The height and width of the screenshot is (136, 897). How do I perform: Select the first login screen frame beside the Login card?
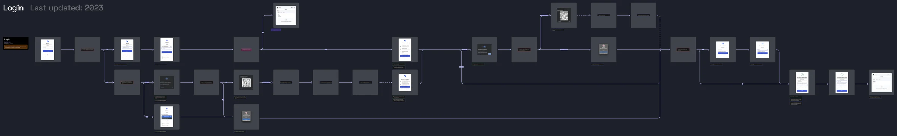pyautogui.click(x=47, y=50)
